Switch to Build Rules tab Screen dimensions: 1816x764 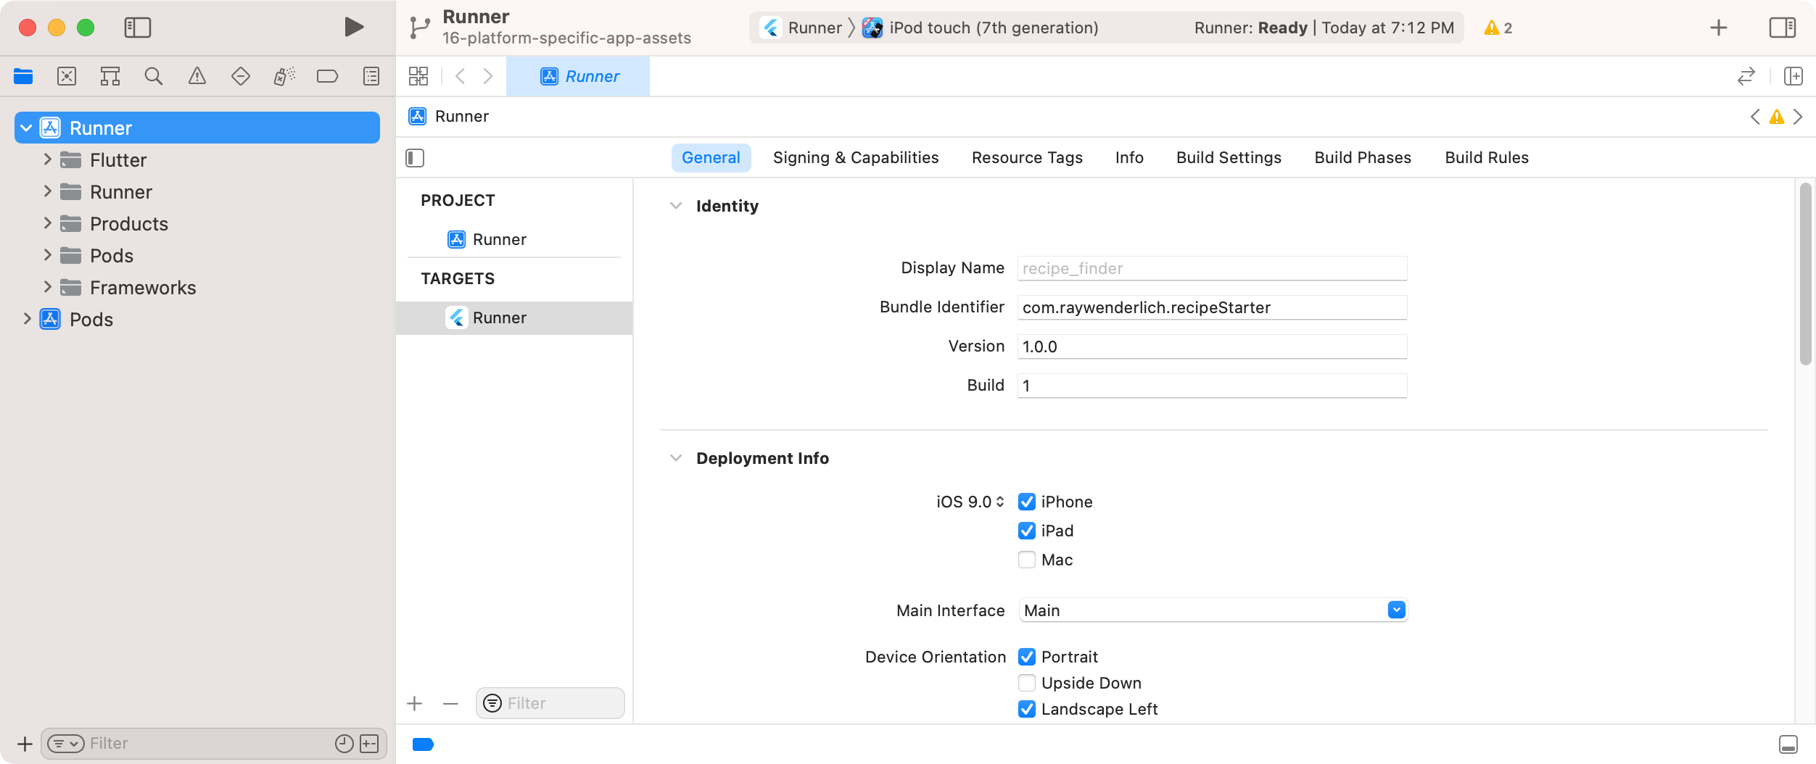click(x=1487, y=158)
